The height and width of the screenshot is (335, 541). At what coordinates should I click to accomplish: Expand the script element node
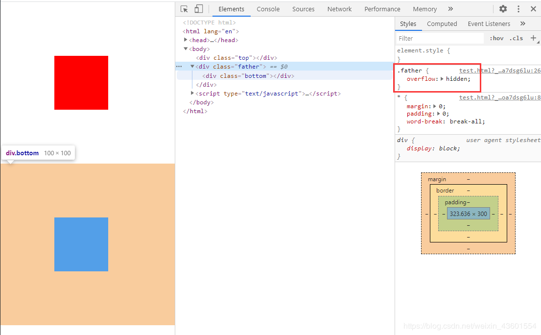[192, 93]
